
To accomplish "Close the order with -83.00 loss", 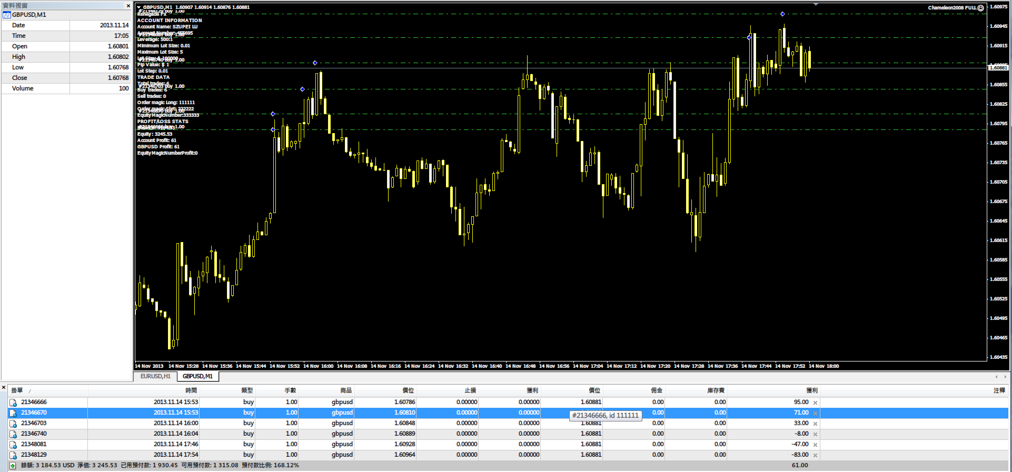I will pyautogui.click(x=815, y=455).
